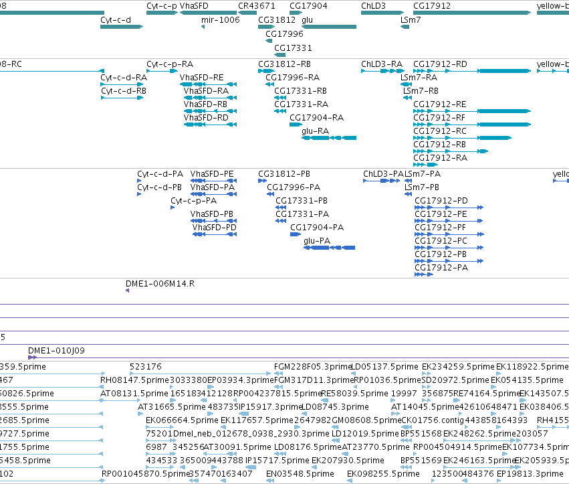569x484 pixels.
Task: Click the Cyt-c-d gene glyph
Action: (122, 27)
